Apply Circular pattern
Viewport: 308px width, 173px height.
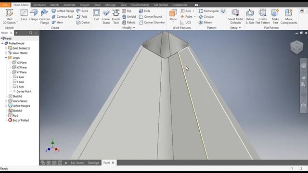[x=206, y=17]
